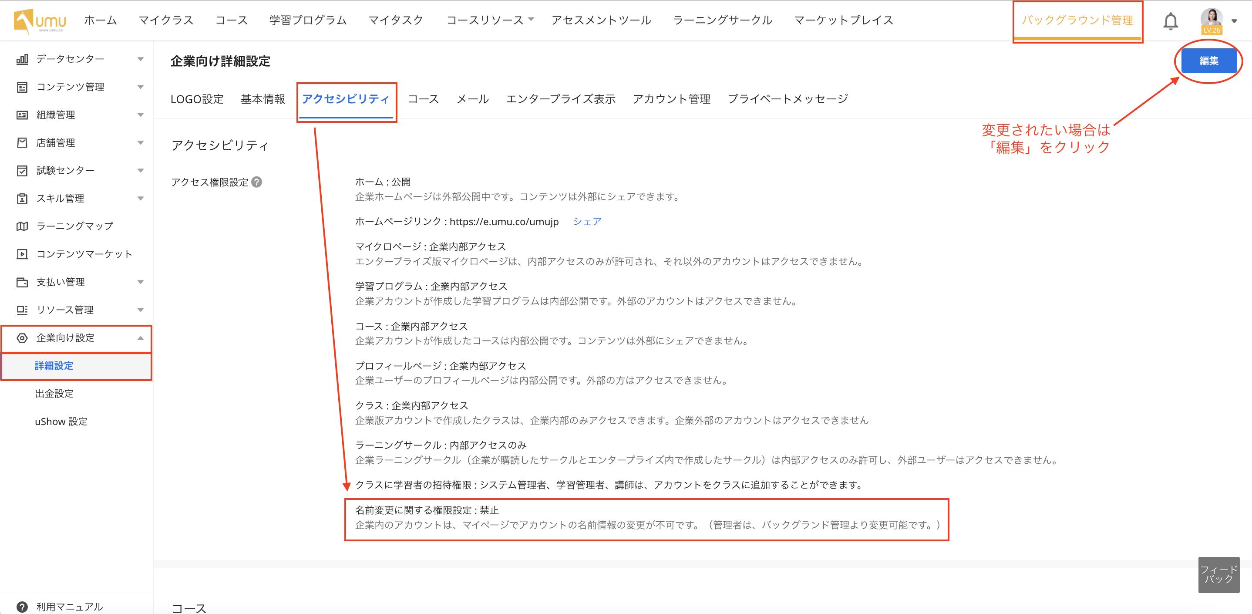Viewport: 1252px width, 614px height.
Task: Open the エンタープライズ表示 tab
Action: tap(560, 99)
